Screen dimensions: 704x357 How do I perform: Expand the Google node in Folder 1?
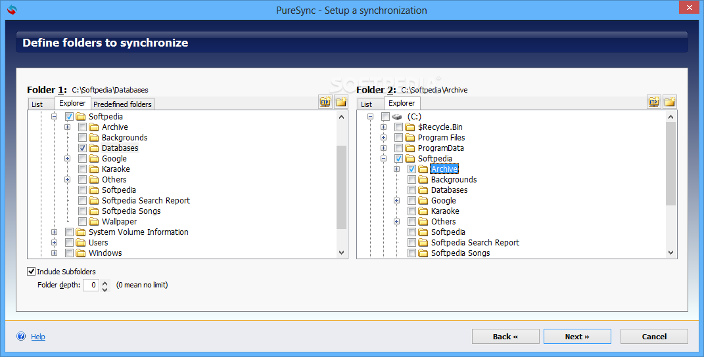point(67,159)
